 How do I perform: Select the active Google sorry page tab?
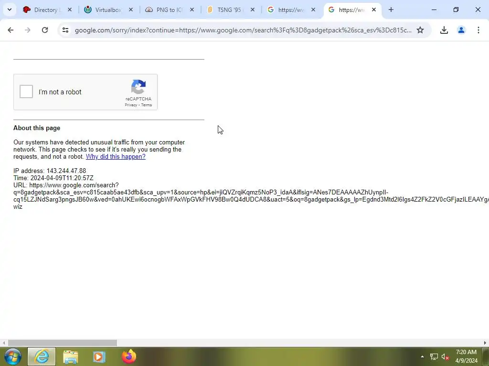[x=351, y=10]
